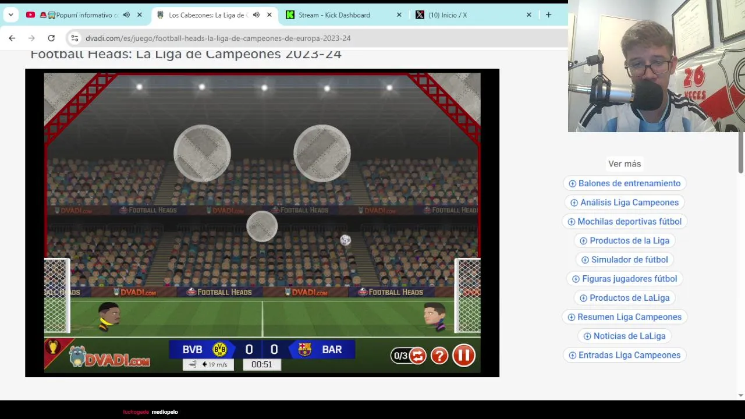
Task: Open Noticias de LaLiga link
Action: point(625,336)
